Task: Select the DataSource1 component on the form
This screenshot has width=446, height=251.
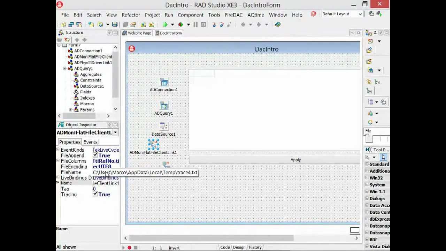Action: click(164, 127)
